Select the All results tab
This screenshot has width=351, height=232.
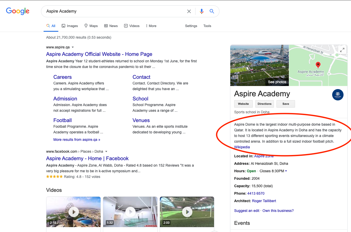[51, 26]
